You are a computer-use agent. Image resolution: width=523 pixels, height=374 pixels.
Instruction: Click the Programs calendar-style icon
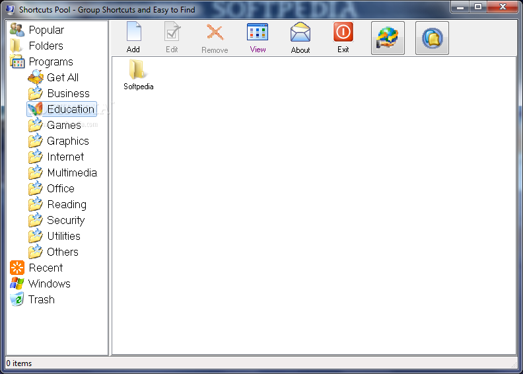click(17, 61)
